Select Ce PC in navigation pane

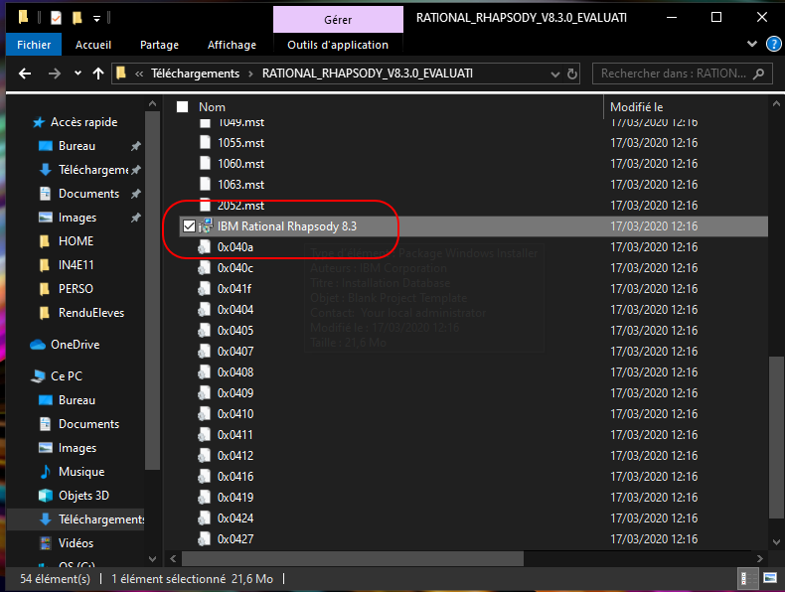pos(67,375)
